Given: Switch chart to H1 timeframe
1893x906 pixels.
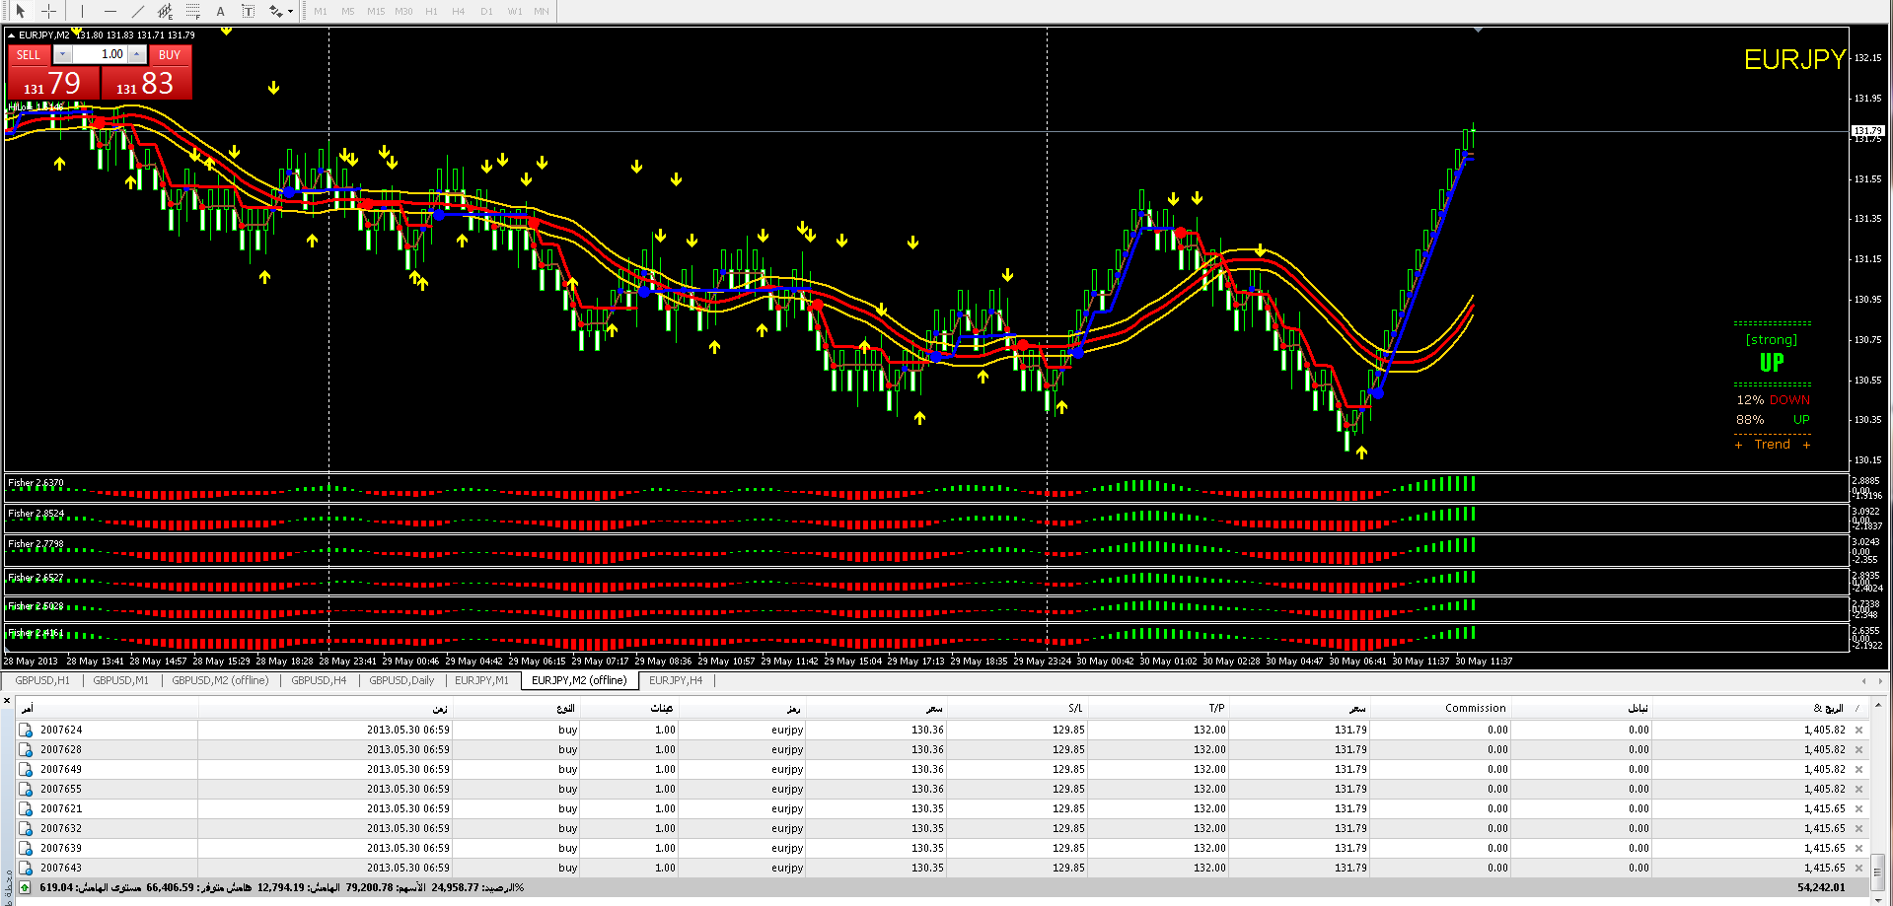Looking at the screenshot, I should point(431,11).
